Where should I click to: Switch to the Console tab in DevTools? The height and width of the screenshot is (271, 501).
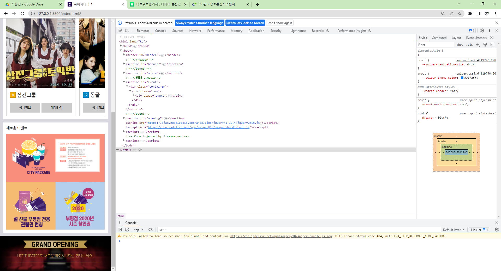(x=160, y=30)
